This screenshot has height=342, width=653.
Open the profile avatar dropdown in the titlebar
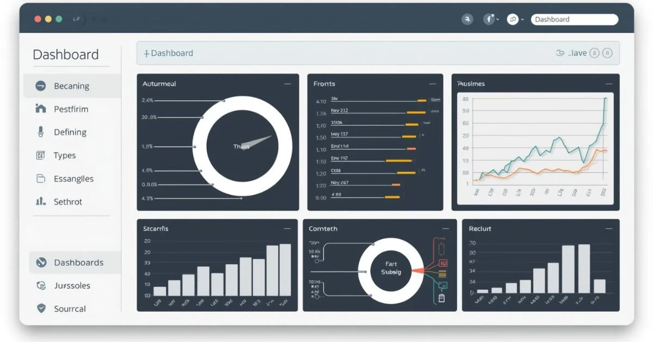[x=489, y=19]
